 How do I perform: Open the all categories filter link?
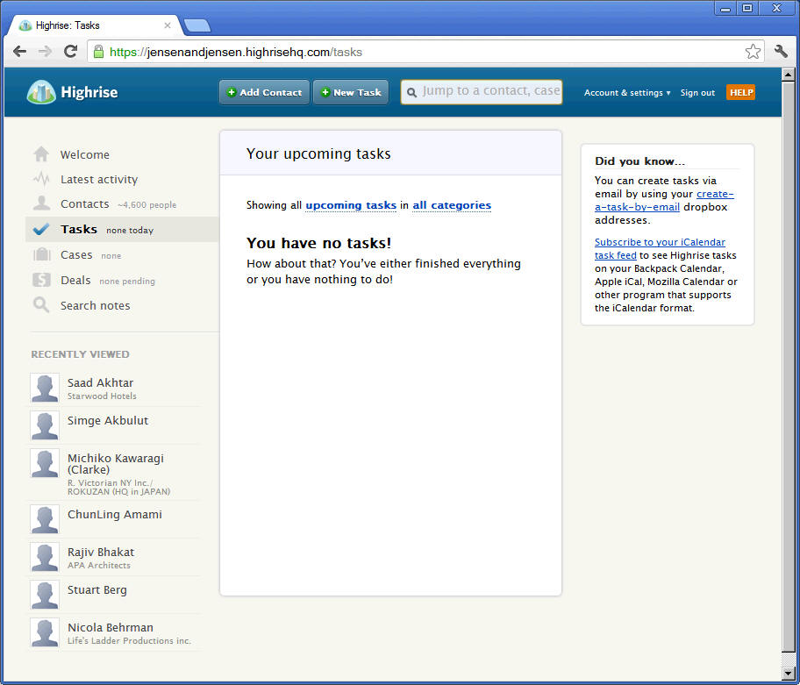(452, 205)
